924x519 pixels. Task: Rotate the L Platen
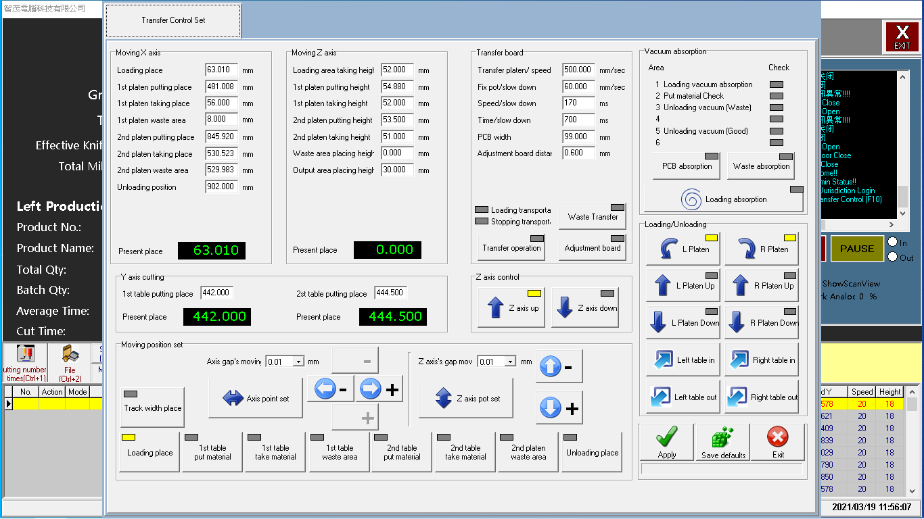click(x=683, y=249)
